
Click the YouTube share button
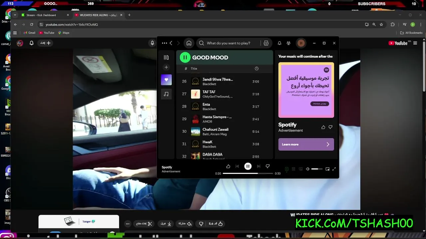185,224
